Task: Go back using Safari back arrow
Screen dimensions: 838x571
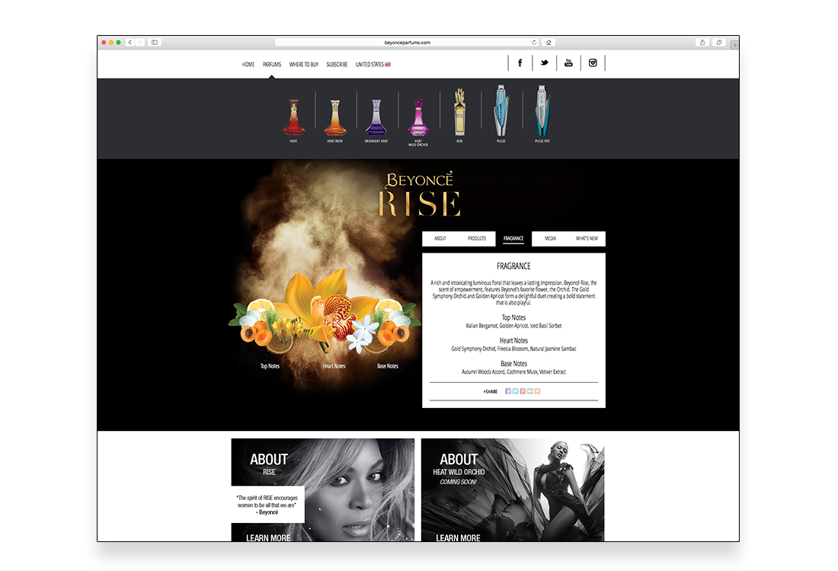Action: click(130, 42)
